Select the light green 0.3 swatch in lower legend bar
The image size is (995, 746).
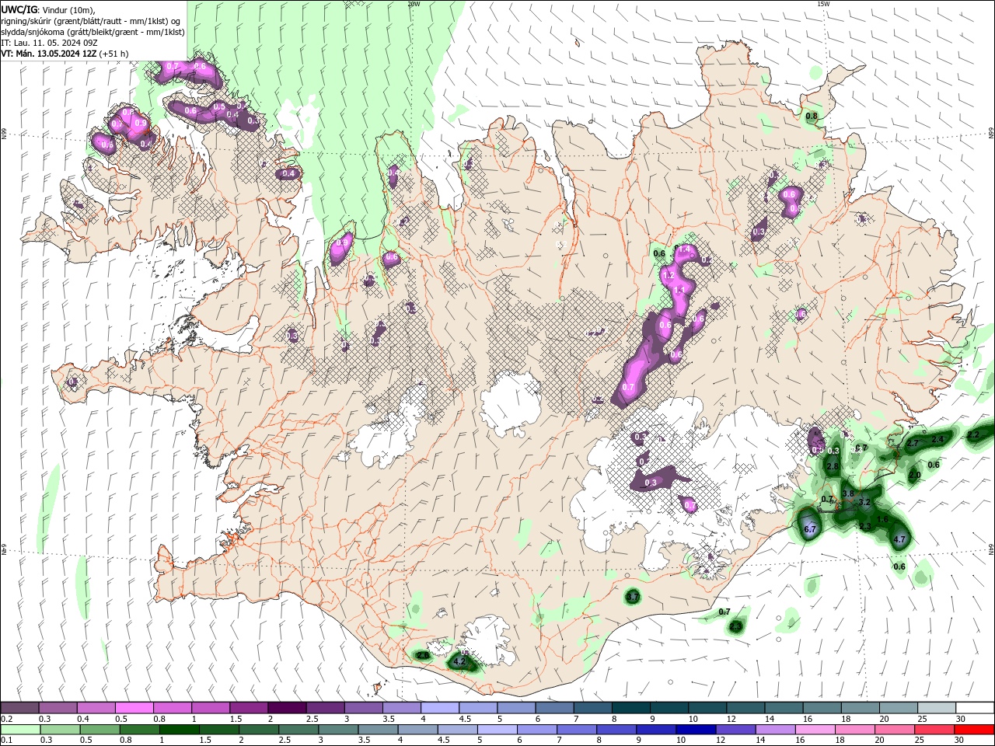60,730
